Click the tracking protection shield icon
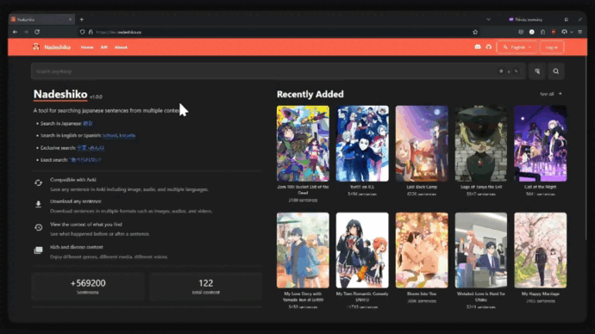Image resolution: width=595 pixels, height=334 pixels. click(82, 32)
